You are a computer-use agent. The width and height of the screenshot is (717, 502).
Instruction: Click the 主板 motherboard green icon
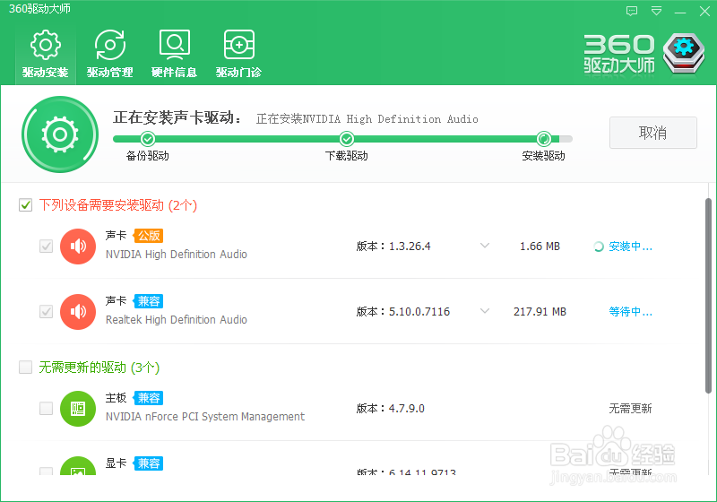78,409
